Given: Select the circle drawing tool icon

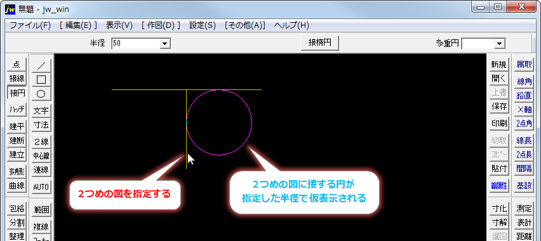Looking at the screenshot, I should point(41,93).
